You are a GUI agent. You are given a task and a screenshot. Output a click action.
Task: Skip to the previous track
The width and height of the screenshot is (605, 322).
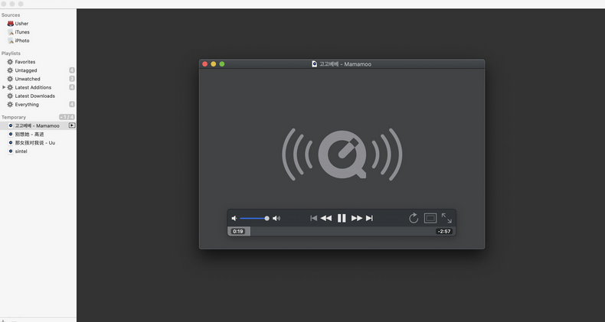click(x=314, y=219)
